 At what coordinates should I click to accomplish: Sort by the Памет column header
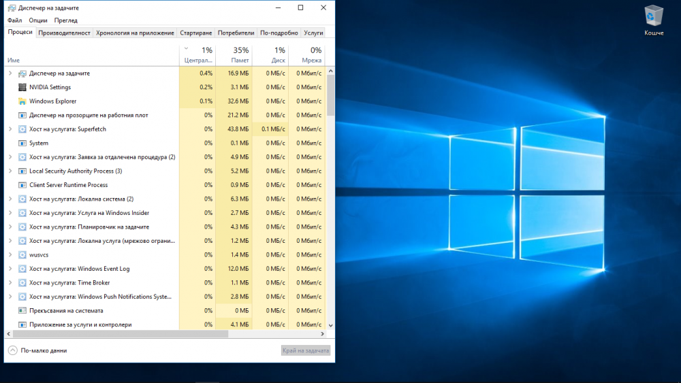click(x=234, y=54)
